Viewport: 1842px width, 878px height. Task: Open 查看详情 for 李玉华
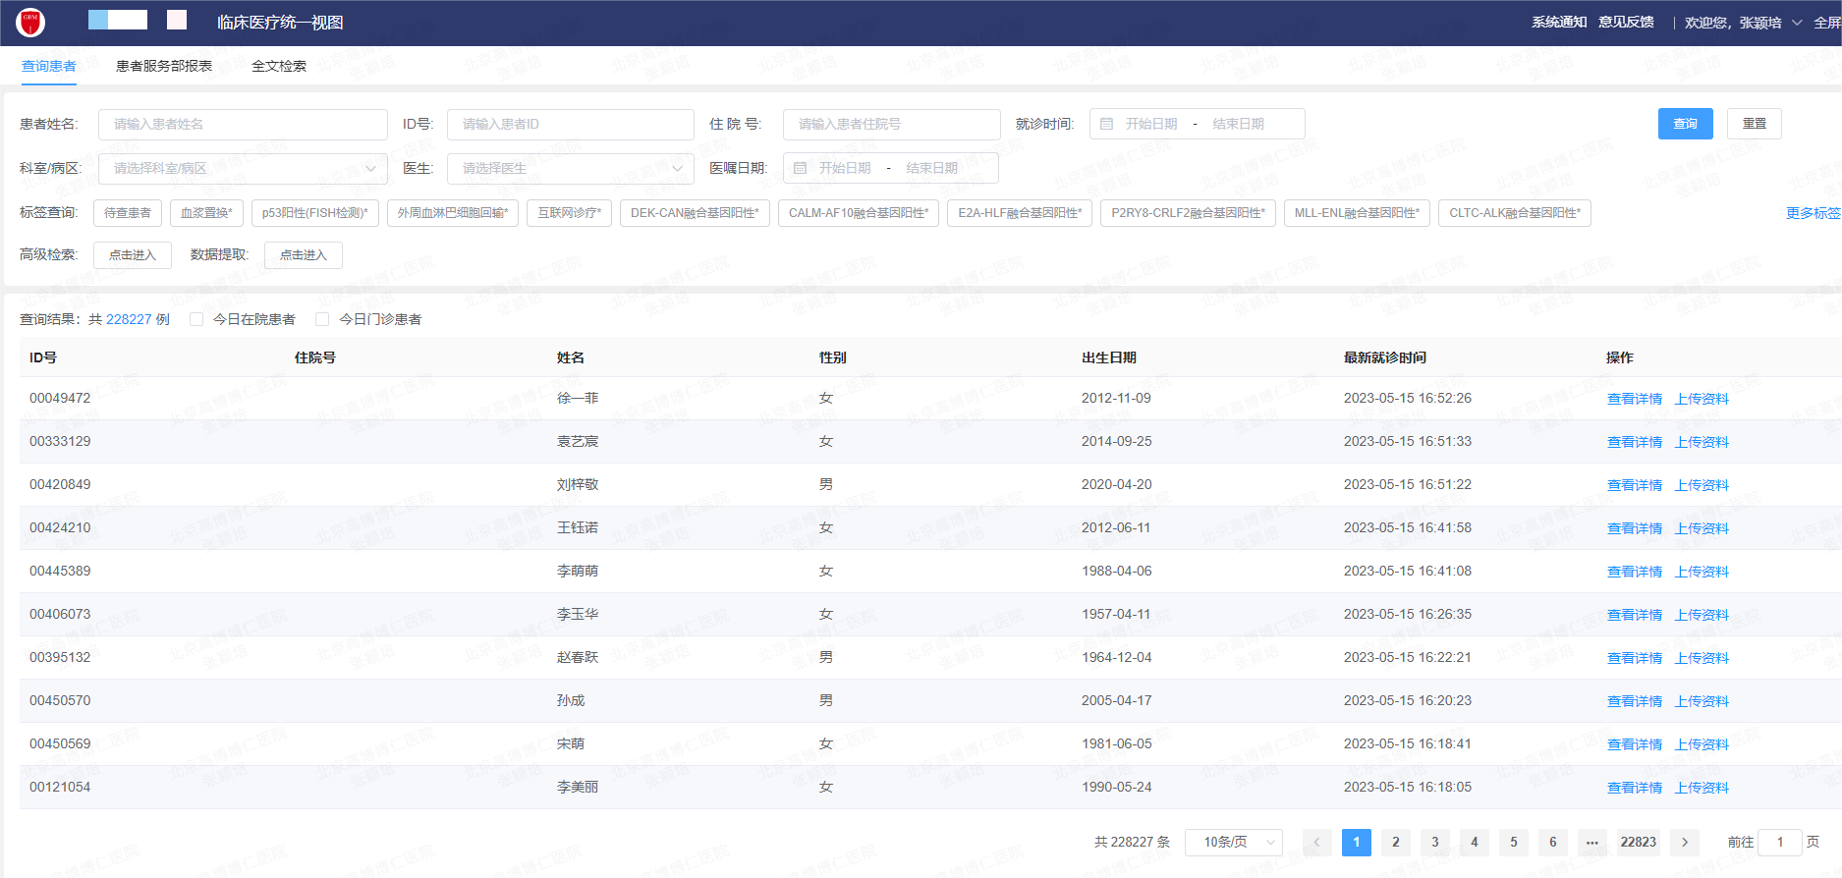pyautogui.click(x=1635, y=615)
